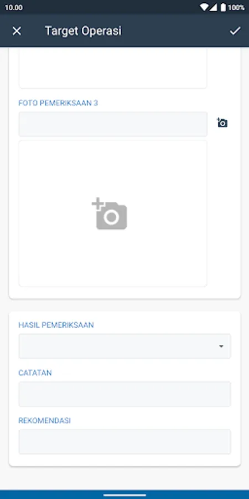
Task: Tap the REKOMENDASI label
Action: 44,421
